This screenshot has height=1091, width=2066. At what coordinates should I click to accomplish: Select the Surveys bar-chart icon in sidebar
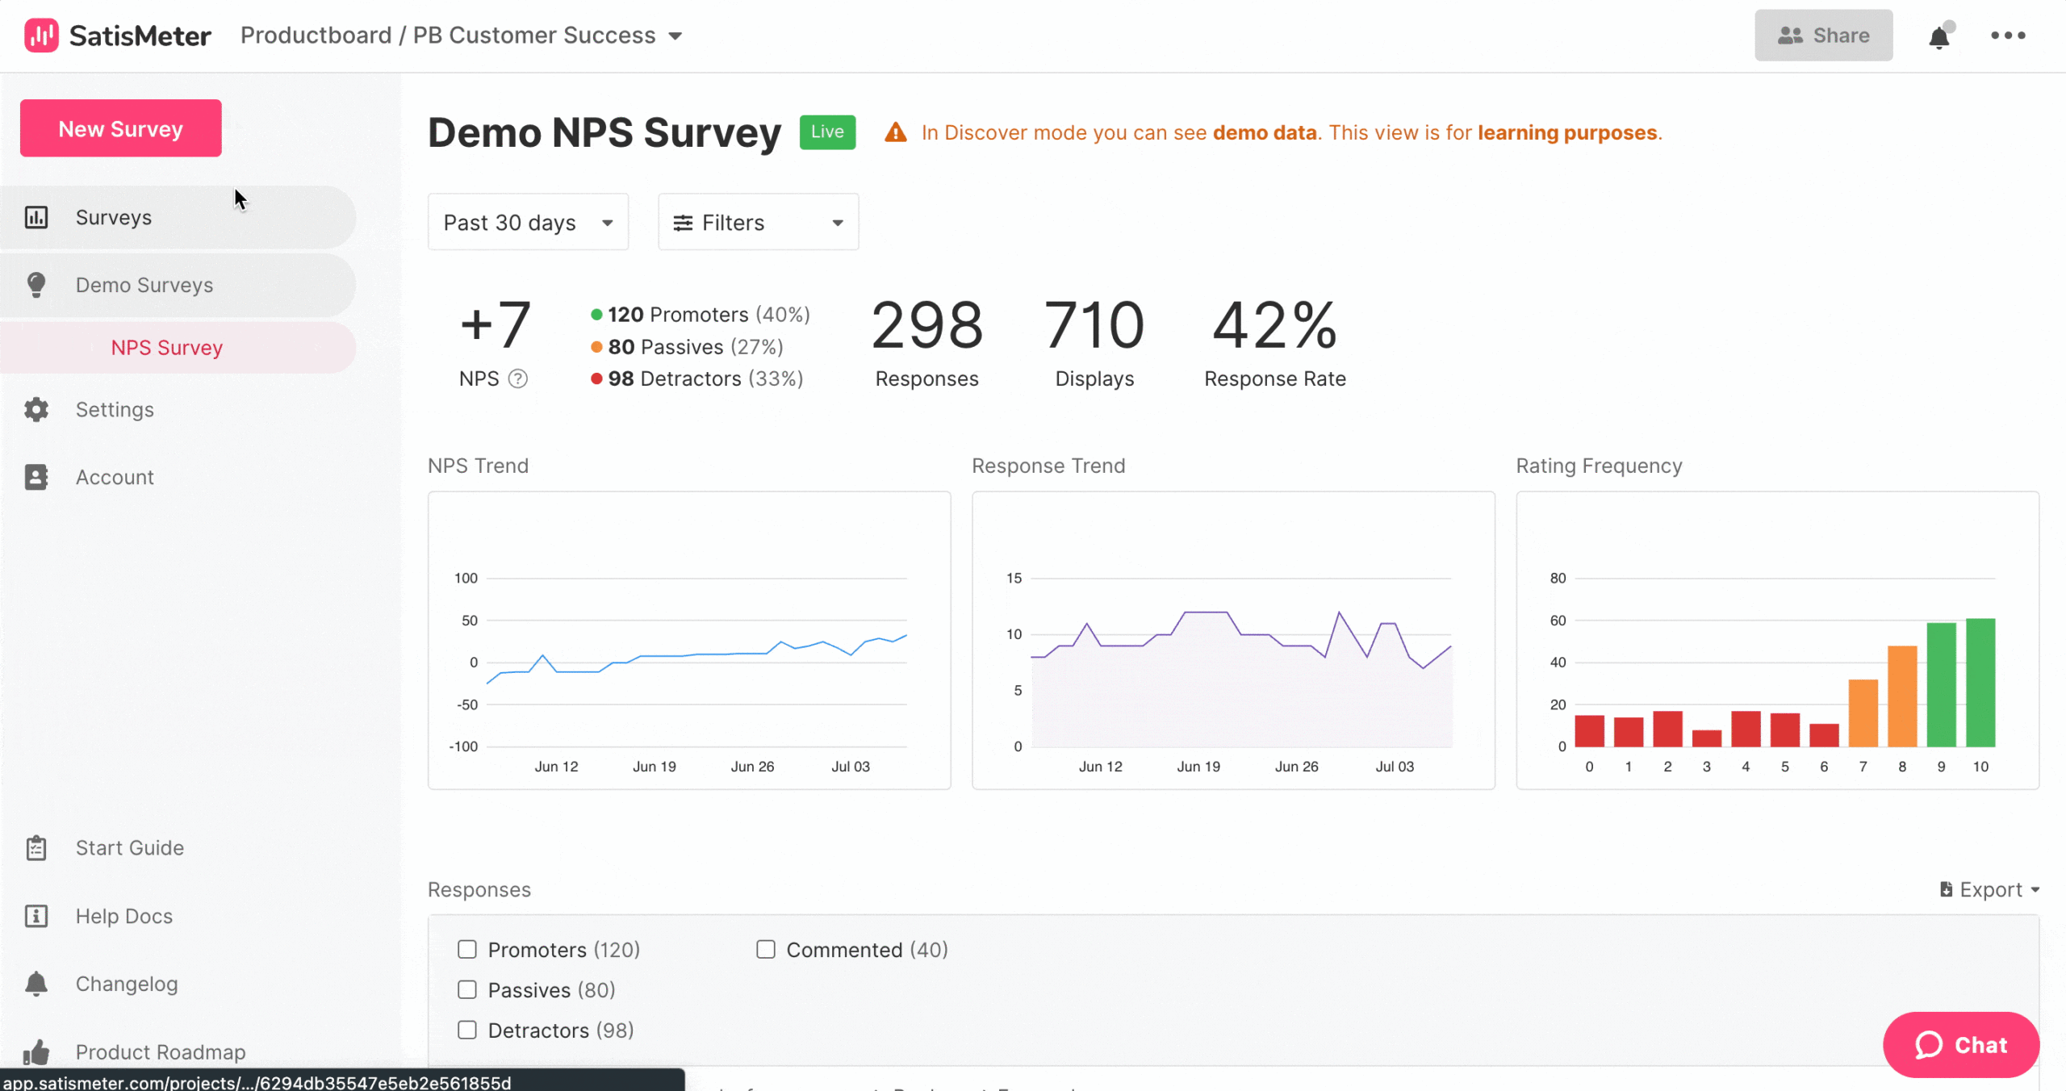[x=36, y=216]
